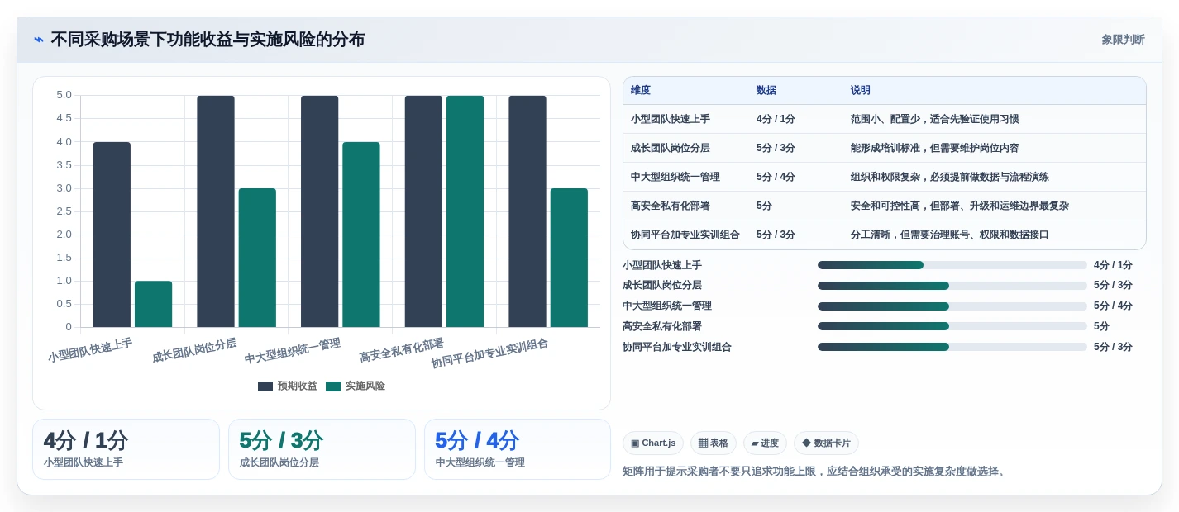Select the 进度 tag

pos(765,443)
